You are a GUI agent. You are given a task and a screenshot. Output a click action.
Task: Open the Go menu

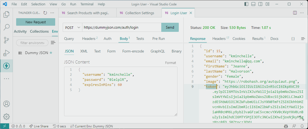[x=64, y=4]
